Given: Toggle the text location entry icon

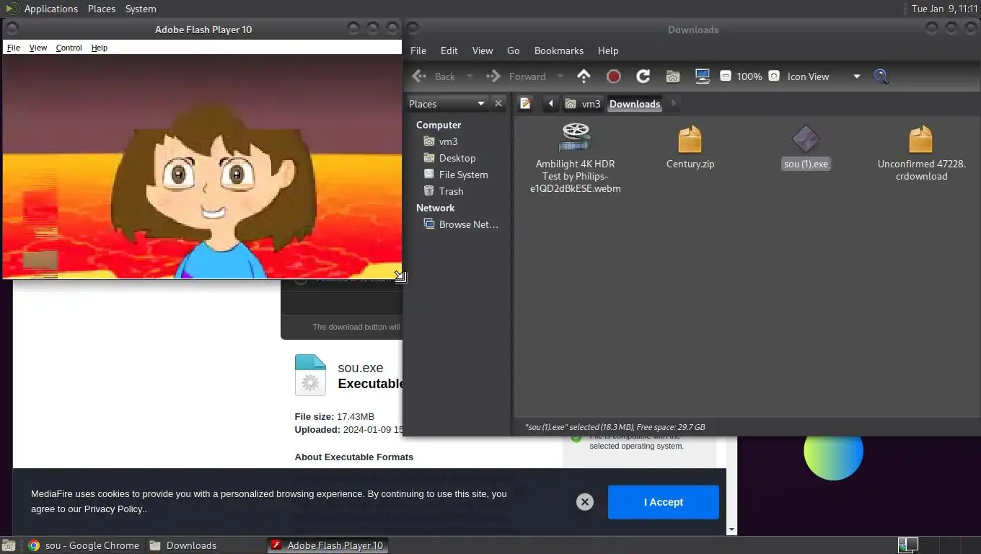Looking at the screenshot, I should click(x=526, y=104).
